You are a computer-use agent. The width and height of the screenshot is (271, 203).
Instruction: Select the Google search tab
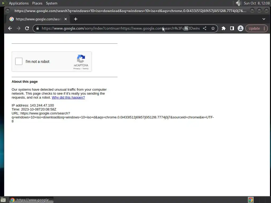(x=38, y=19)
